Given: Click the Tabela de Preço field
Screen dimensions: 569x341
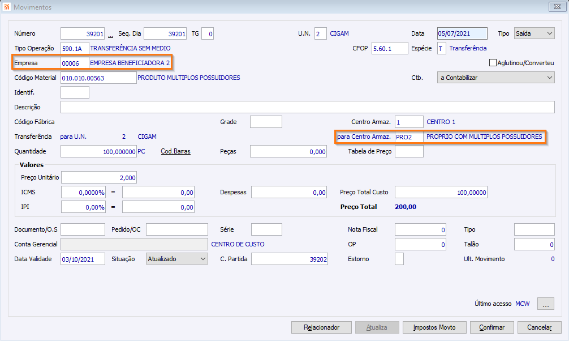Looking at the screenshot, I should [409, 151].
